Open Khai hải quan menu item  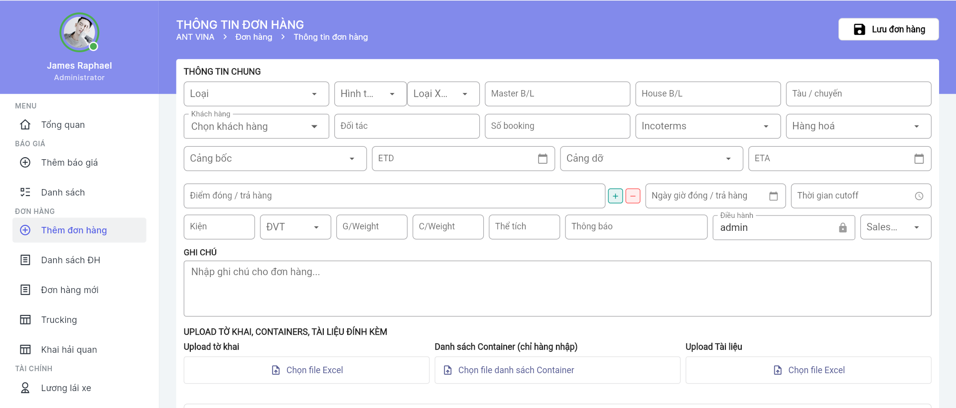pos(69,350)
